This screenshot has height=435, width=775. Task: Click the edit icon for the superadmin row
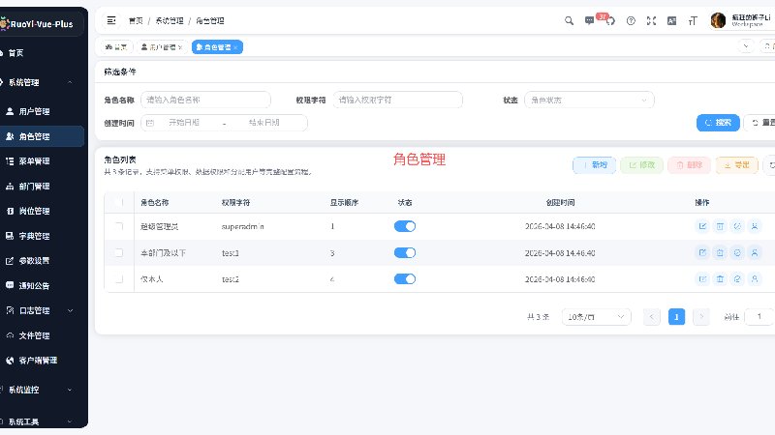pos(702,226)
